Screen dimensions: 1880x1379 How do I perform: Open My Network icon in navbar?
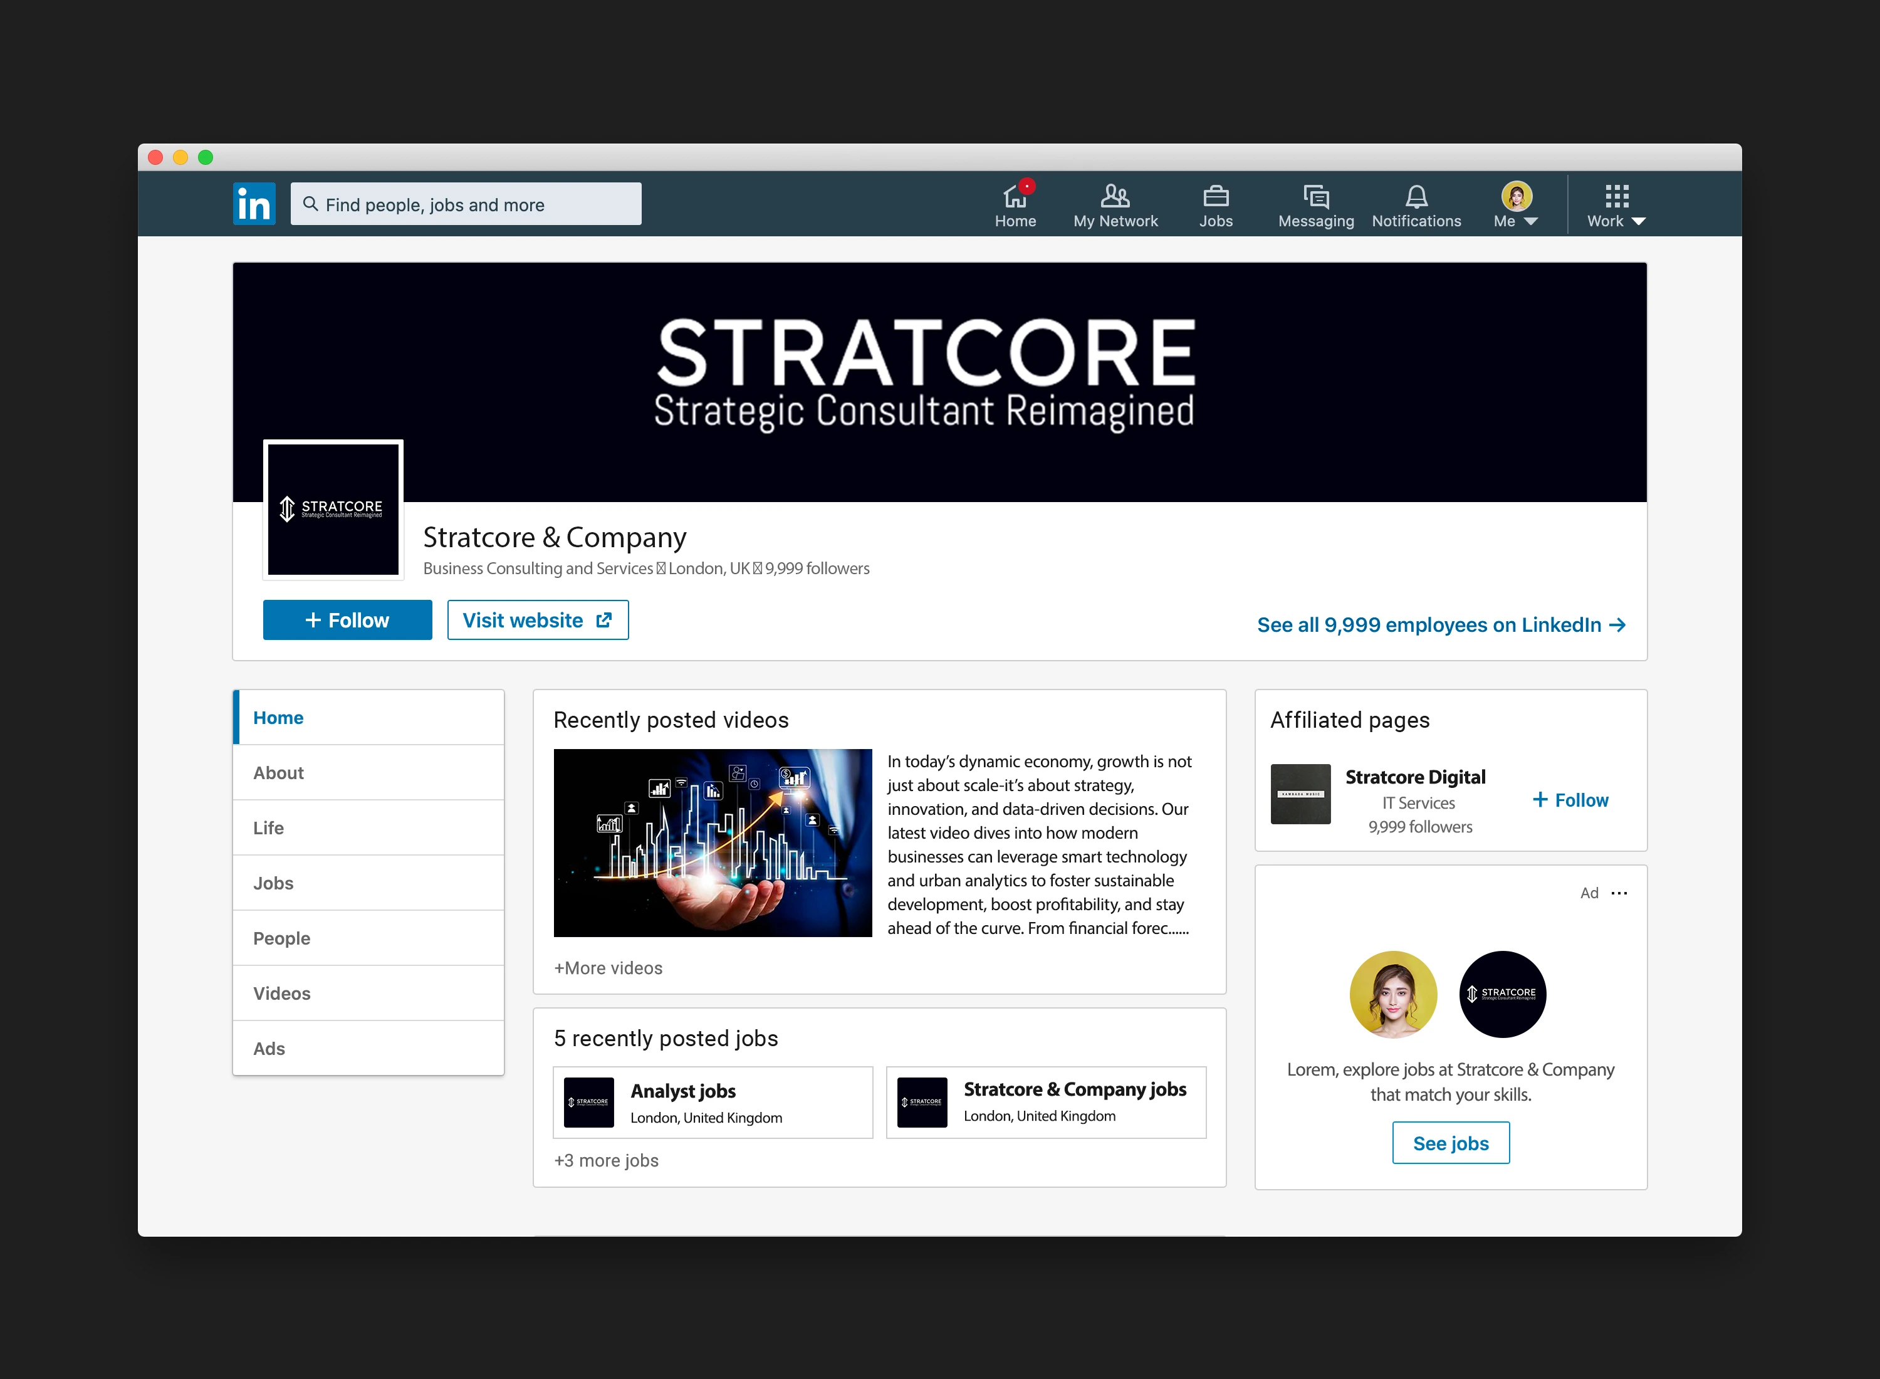1115,196
